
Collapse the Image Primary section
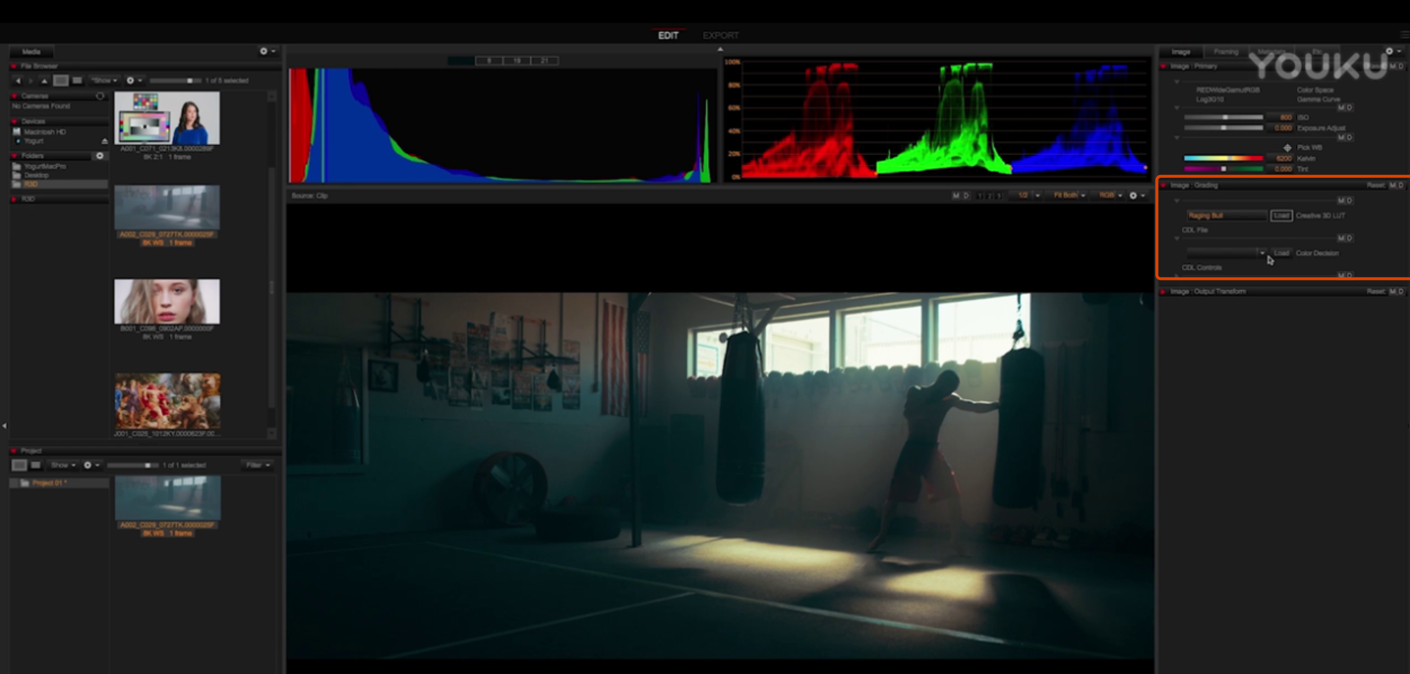(1163, 66)
